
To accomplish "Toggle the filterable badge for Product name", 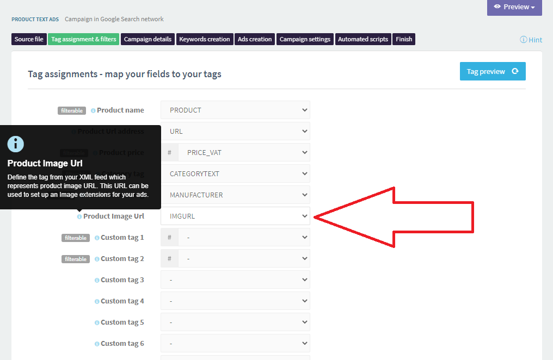I will [x=71, y=110].
